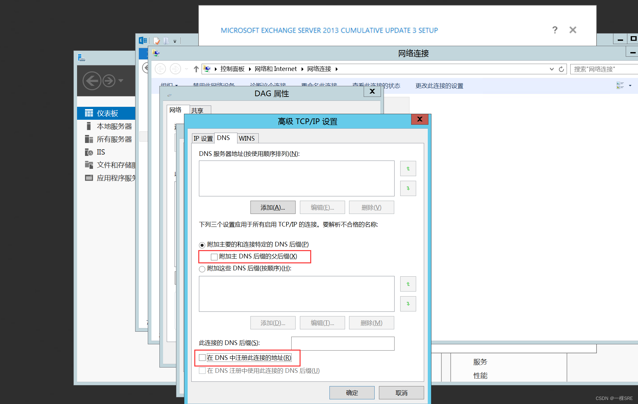The height and width of the screenshot is (404, 638).
Task: Switch to the IP 设置 tab
Action: click(x=203, y=138)
